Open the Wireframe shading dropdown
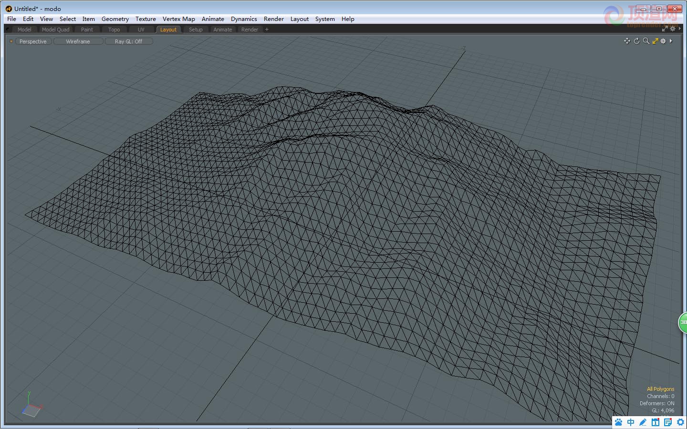The height and width of the screenshot is (429, 687). [78, 41]
